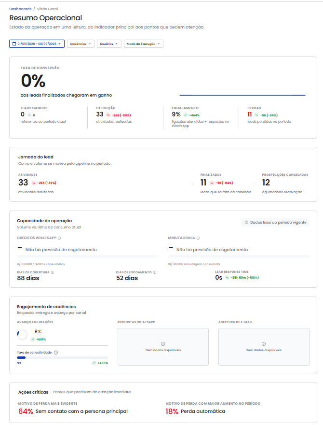Screen dimensions: 323x425
Task: Open the Dashboards breadcrumb link
Action: click(20, 9)
